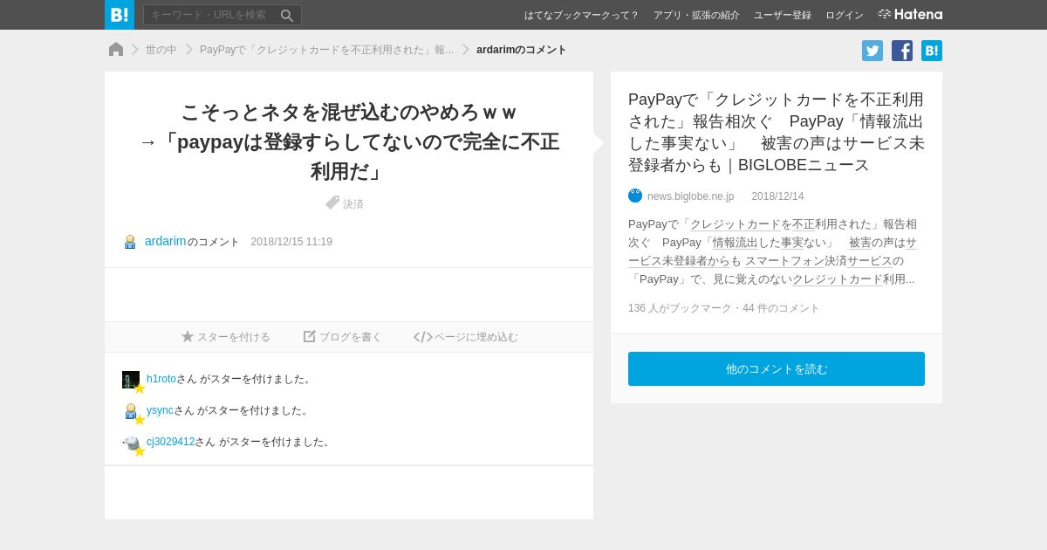Open ysync user link
This screenshot has width=1047, height=550.
pyautogui.click(x=160, y=410)
